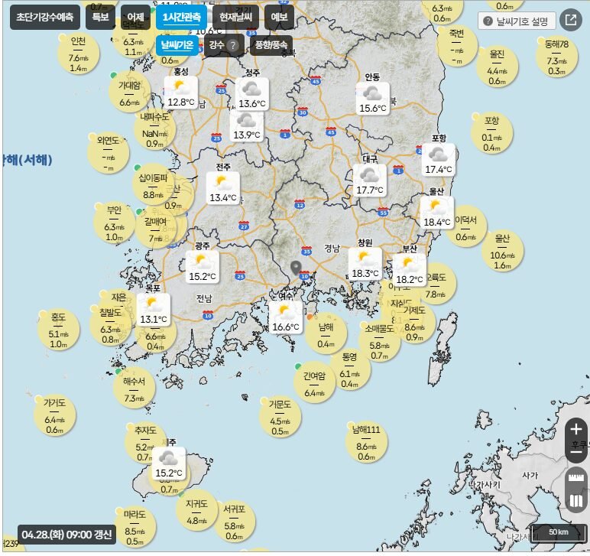The height and width of the screenshot is (556, 590).
Task: Click the 안동 cloudy weather marker
Action: 373,97
